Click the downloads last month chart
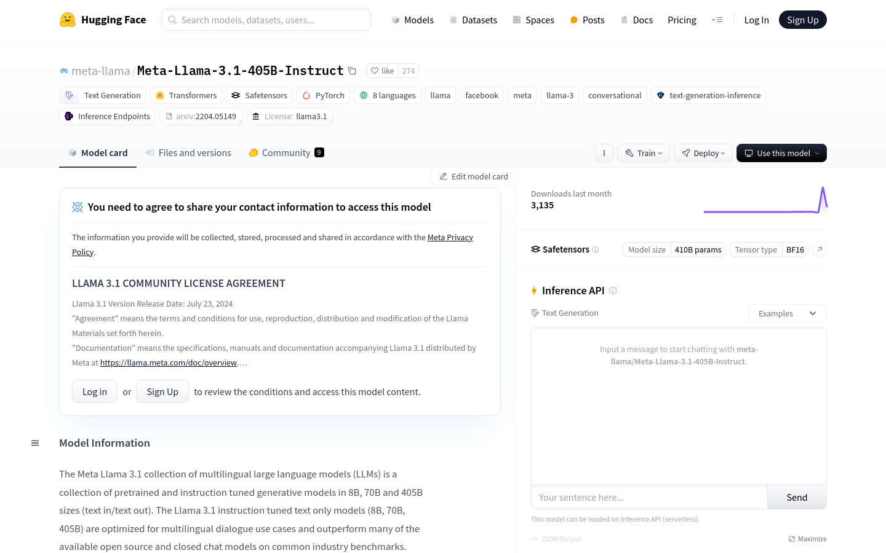The height and width of the screenshot is (553, 886). click(765, 200)
